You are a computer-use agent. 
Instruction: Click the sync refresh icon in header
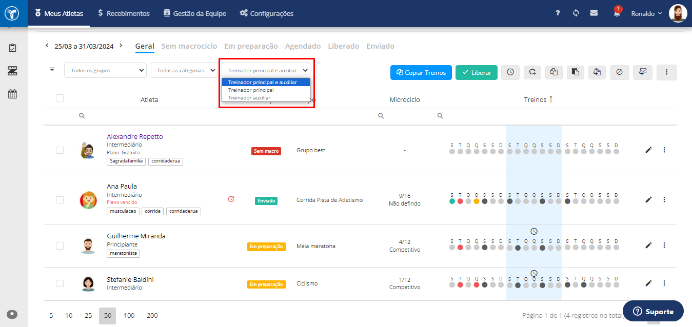click(576, 13)
